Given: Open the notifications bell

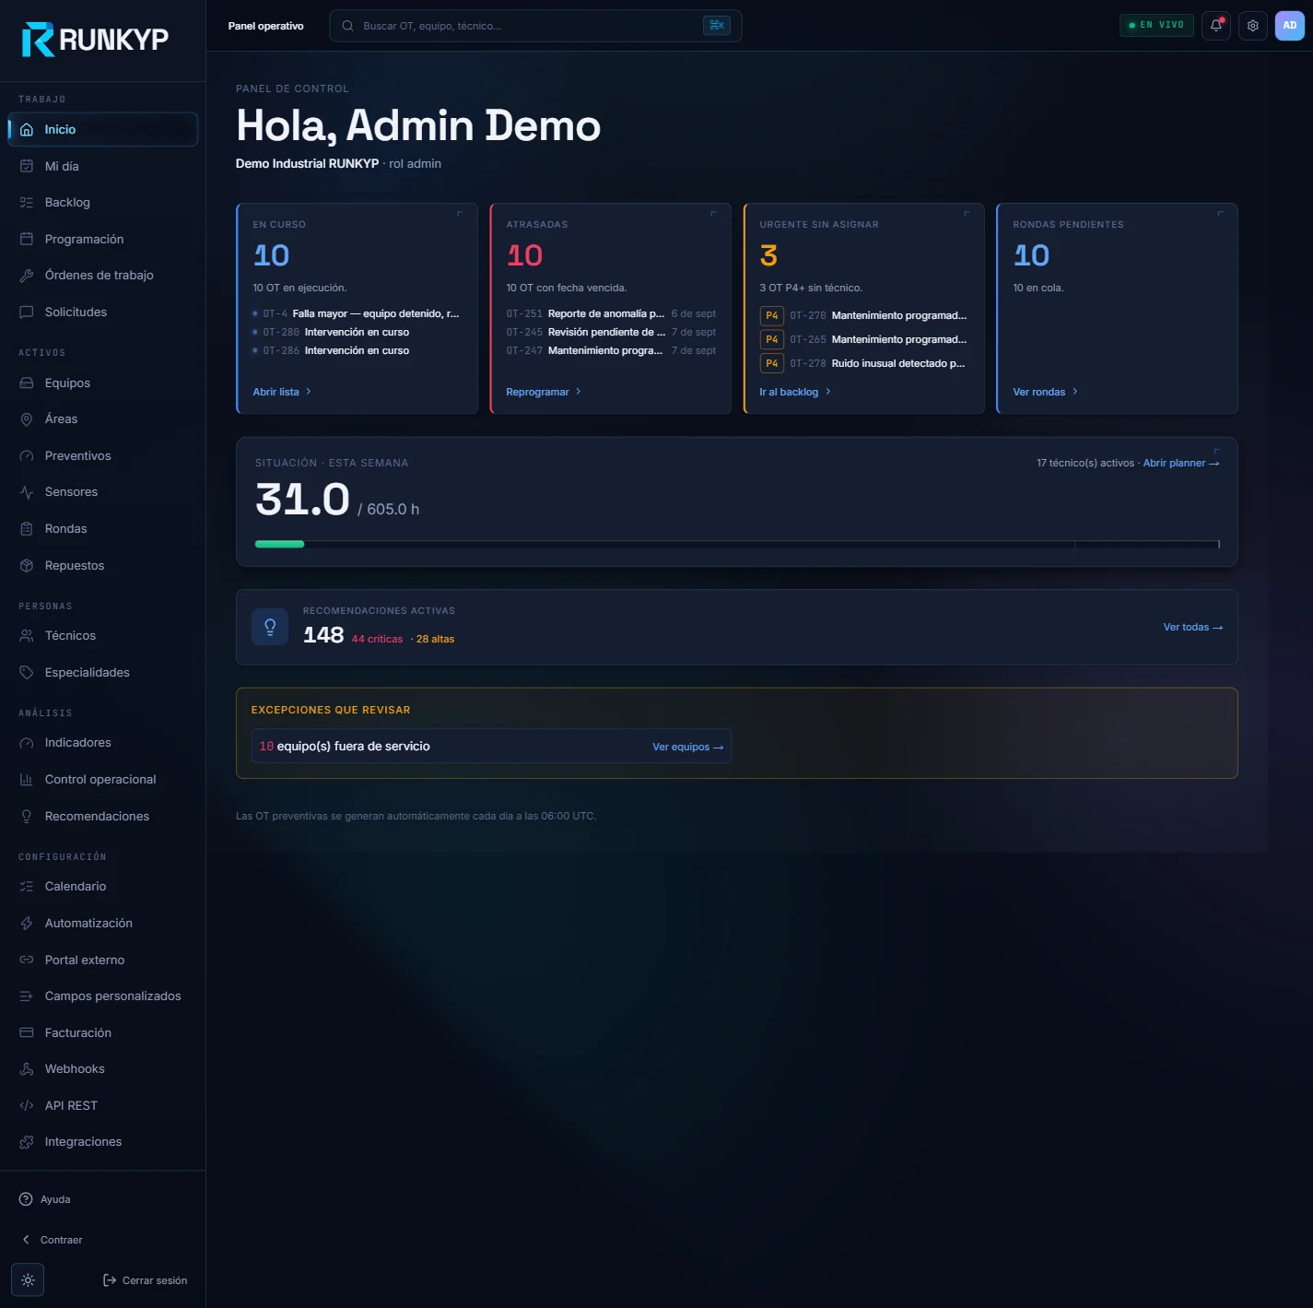Looking at the screenshot, I should coord(1216,26).
